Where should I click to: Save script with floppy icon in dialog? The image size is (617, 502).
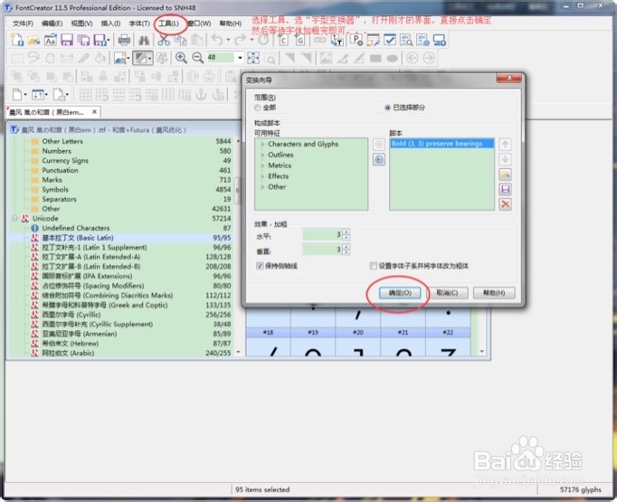pos(505,190)
